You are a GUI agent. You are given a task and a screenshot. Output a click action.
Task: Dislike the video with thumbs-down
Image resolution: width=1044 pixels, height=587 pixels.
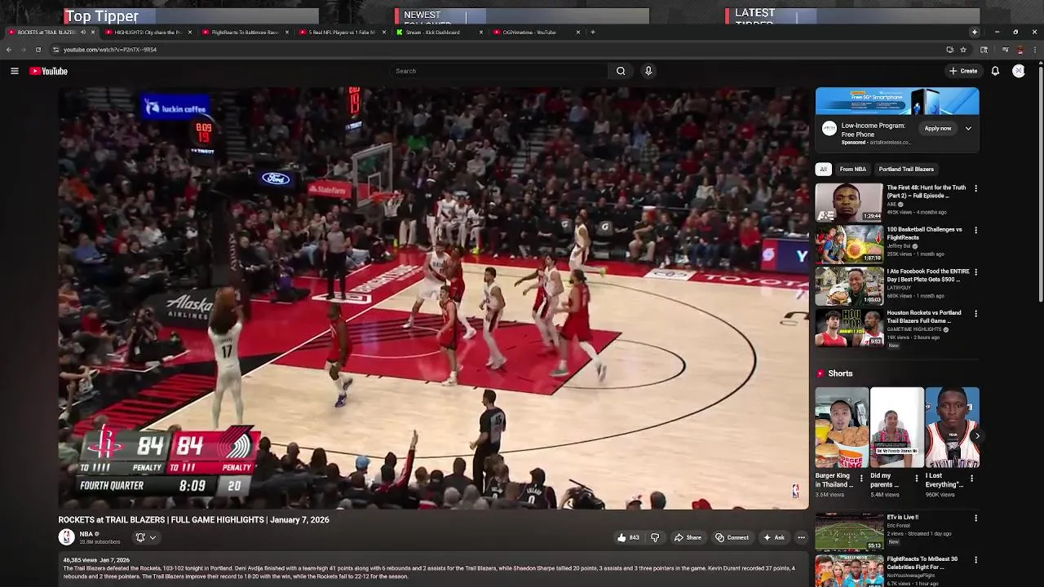click(654, 537)
